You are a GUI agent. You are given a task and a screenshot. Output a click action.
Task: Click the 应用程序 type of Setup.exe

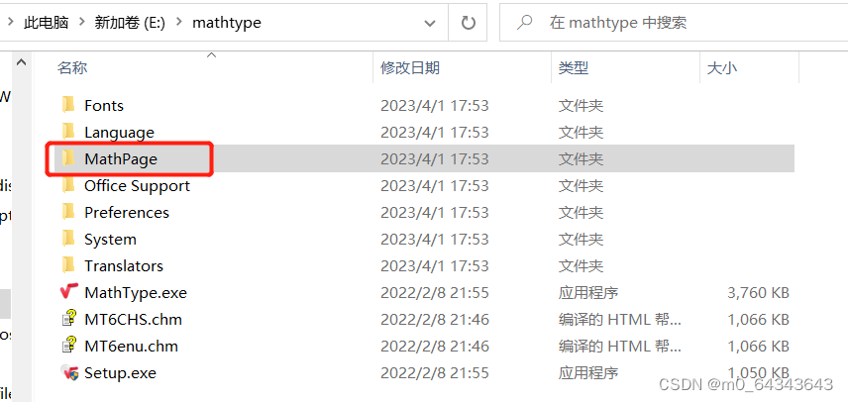(x=588, y=373)
